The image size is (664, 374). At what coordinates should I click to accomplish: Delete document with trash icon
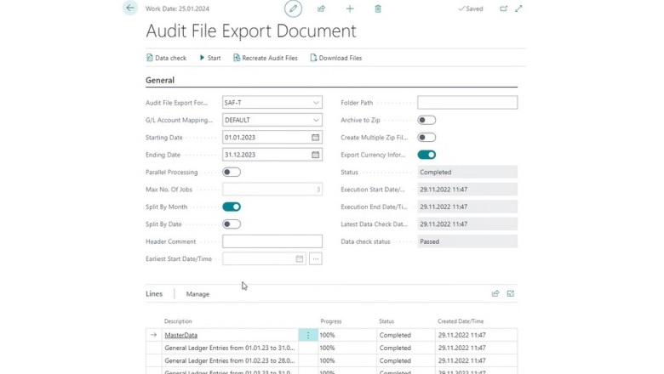[378, 8]
